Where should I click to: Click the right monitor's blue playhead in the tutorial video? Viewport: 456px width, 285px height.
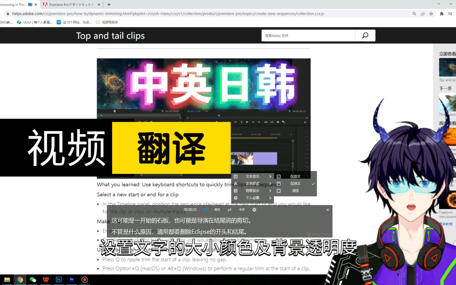(x=219, y=116)
